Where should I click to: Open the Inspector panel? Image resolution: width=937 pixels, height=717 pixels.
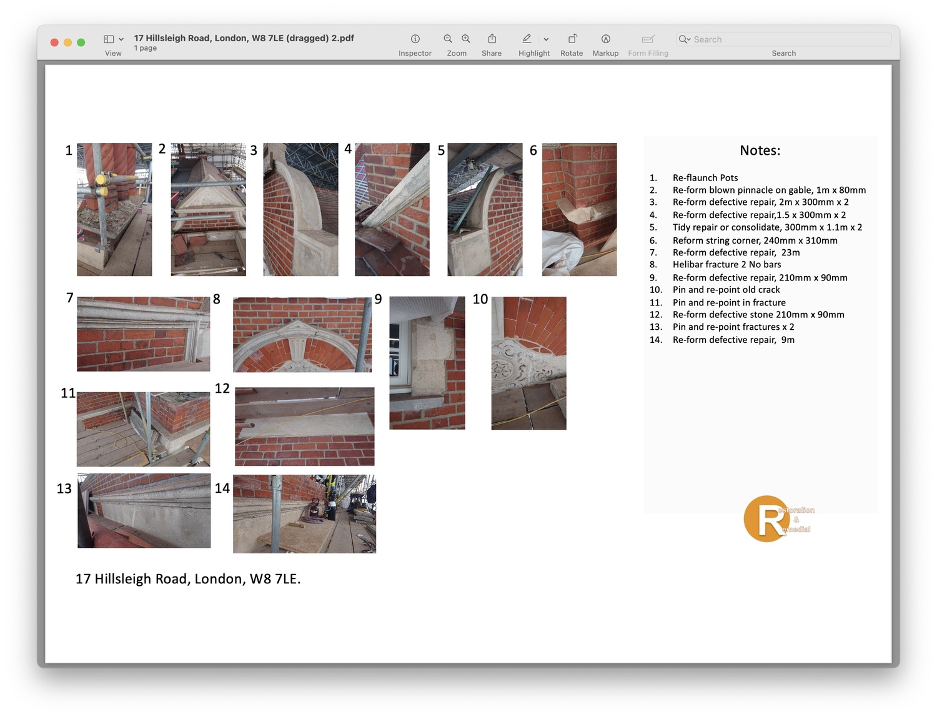(x=415, y=39)
